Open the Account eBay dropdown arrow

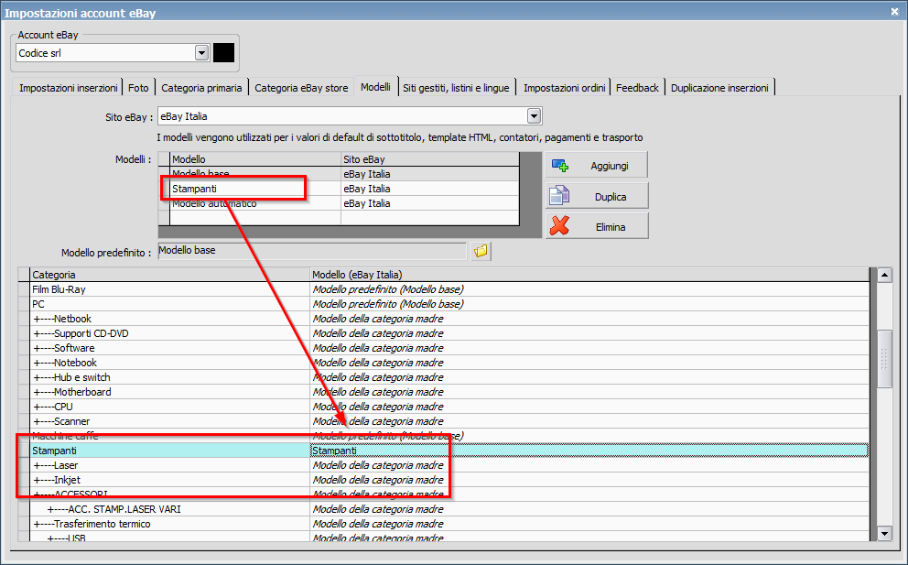point(201,53)
